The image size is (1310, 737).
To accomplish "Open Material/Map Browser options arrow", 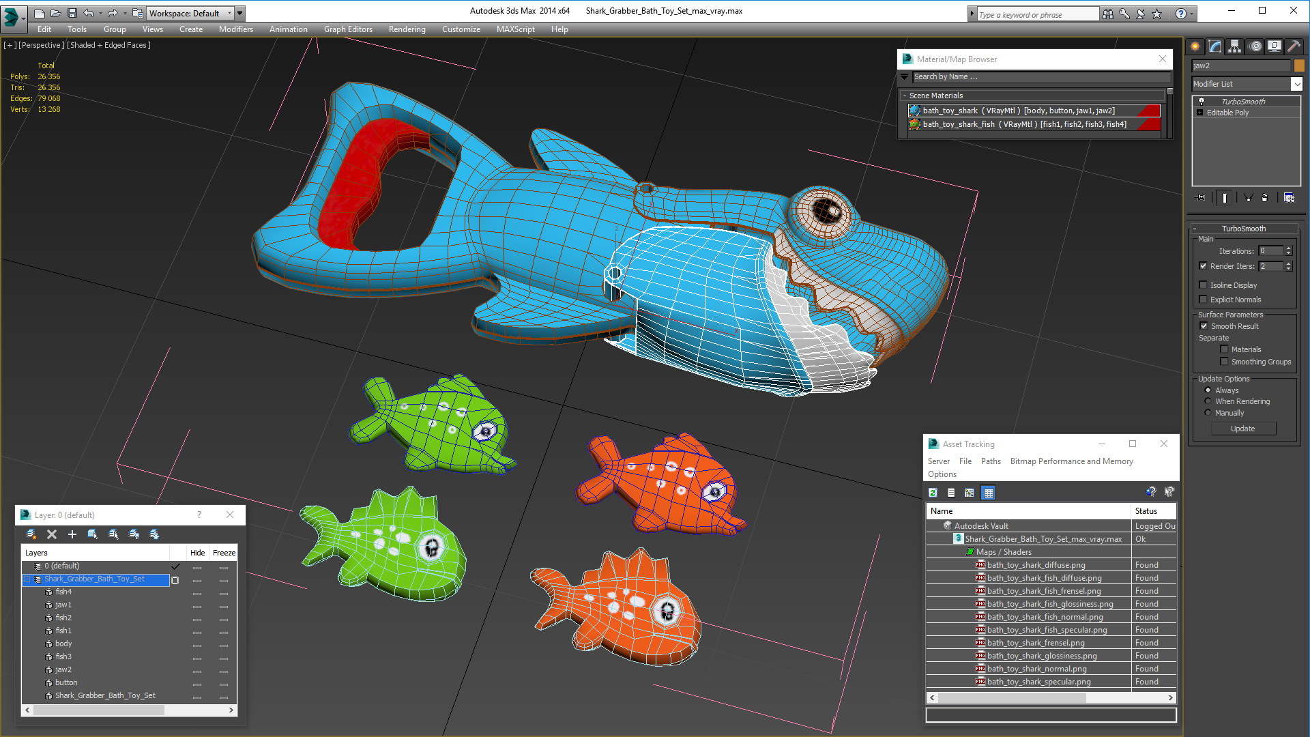I will click(905, 76).
